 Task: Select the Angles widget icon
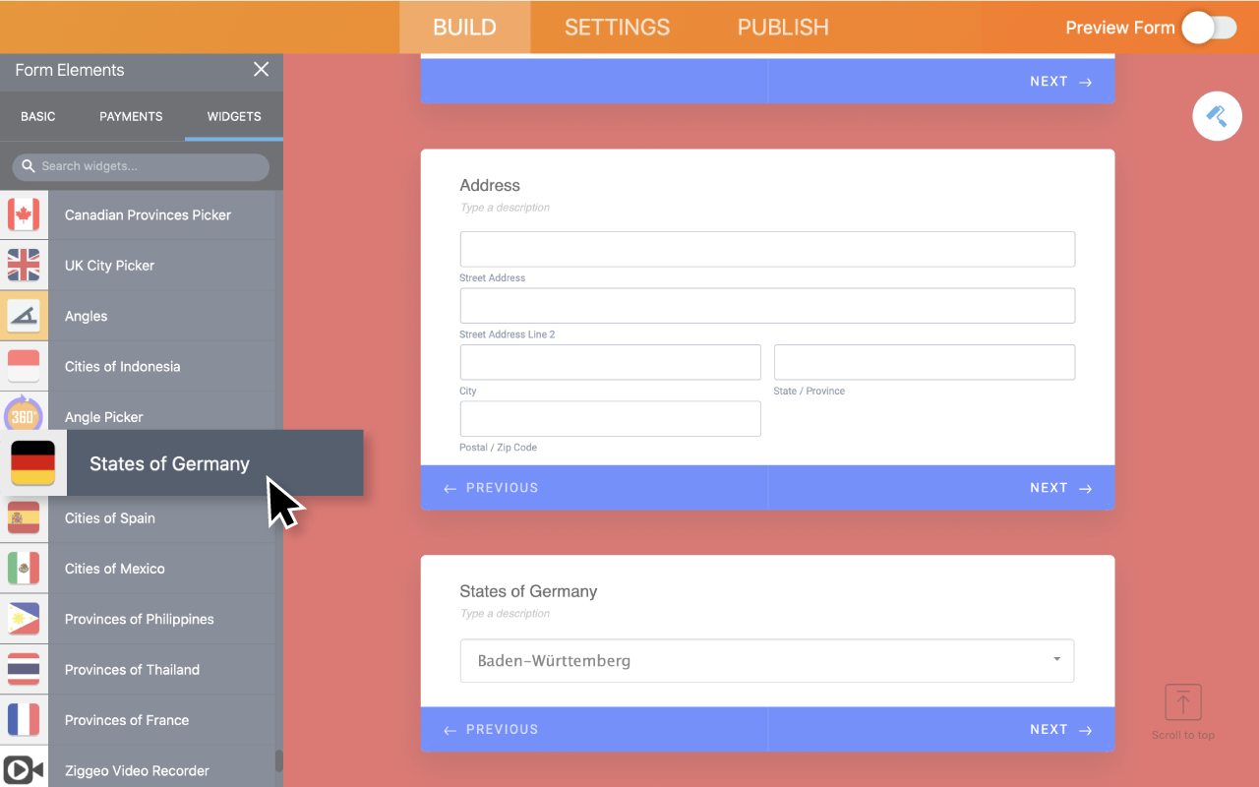[x=24, y=316]
